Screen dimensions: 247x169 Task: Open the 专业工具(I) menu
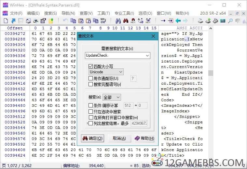[x=124, y=13]
